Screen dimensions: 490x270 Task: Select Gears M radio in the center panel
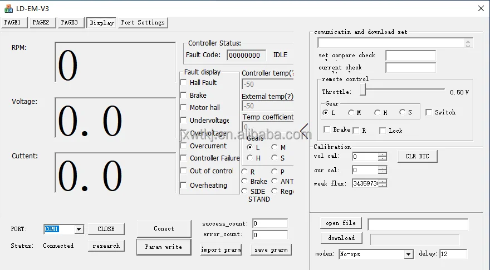tap(275, 147)
